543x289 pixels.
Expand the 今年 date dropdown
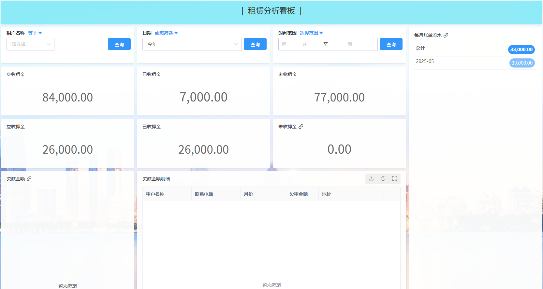pos(192,44)
